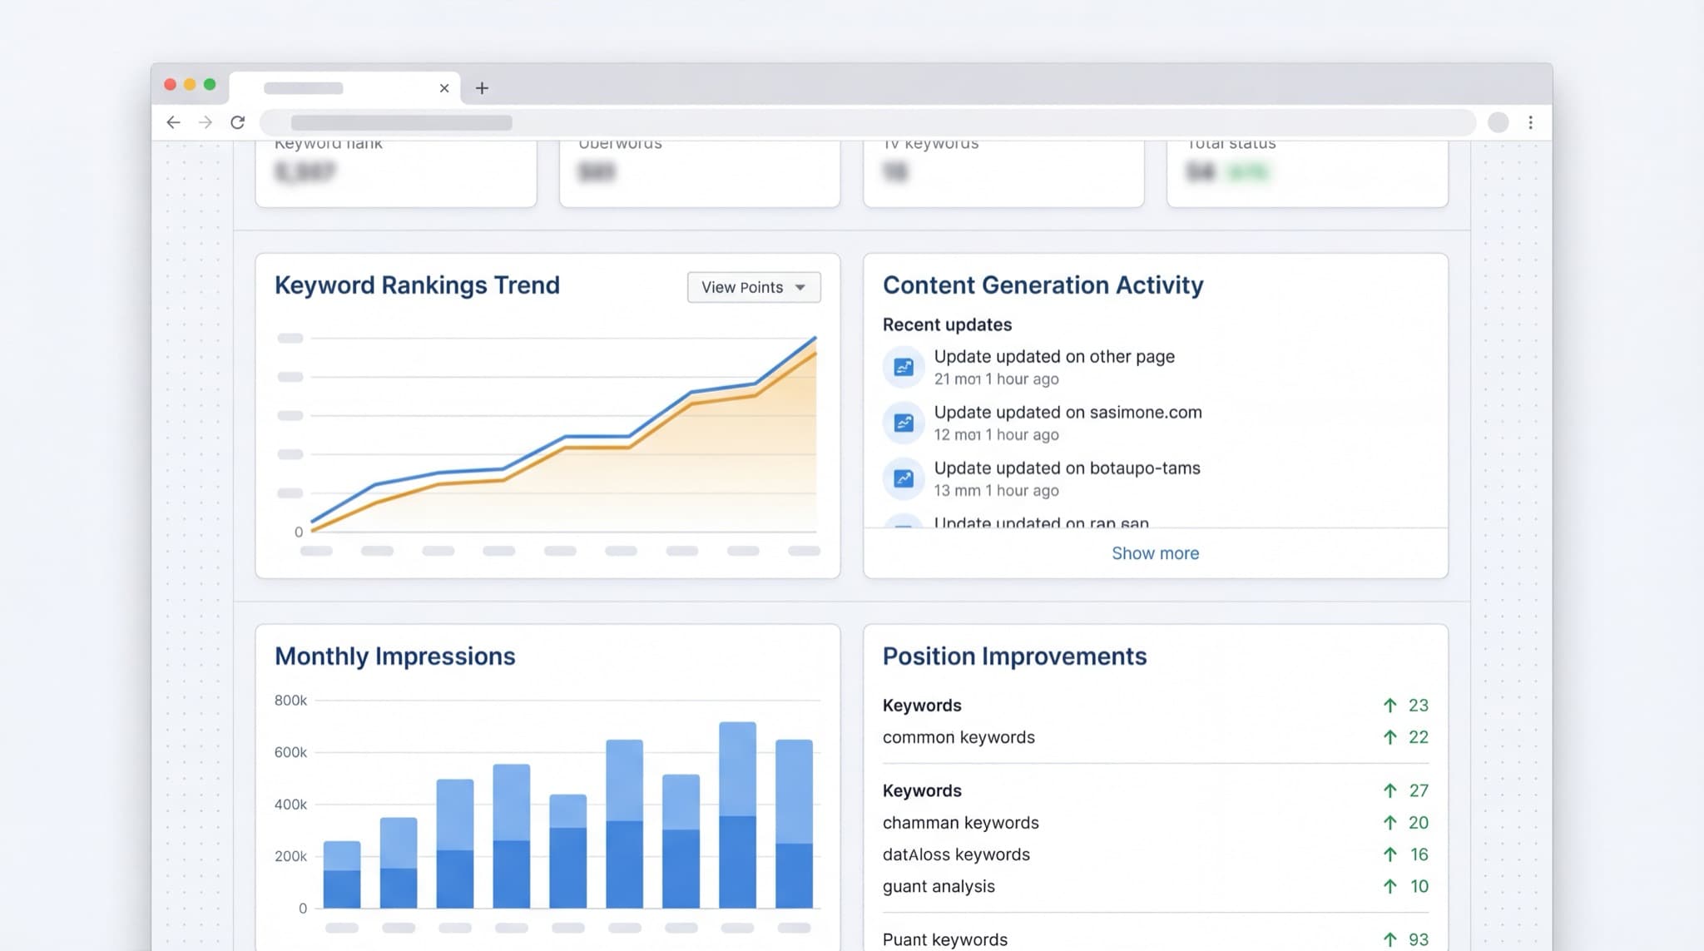The height and width of the screenshot is (951, 1704).
Task: Click the up arrow beside 'chamman keywords'
Action: click(1389, 822)
